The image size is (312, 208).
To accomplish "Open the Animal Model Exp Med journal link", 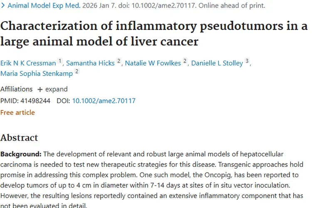I will (x=43, y=6).
